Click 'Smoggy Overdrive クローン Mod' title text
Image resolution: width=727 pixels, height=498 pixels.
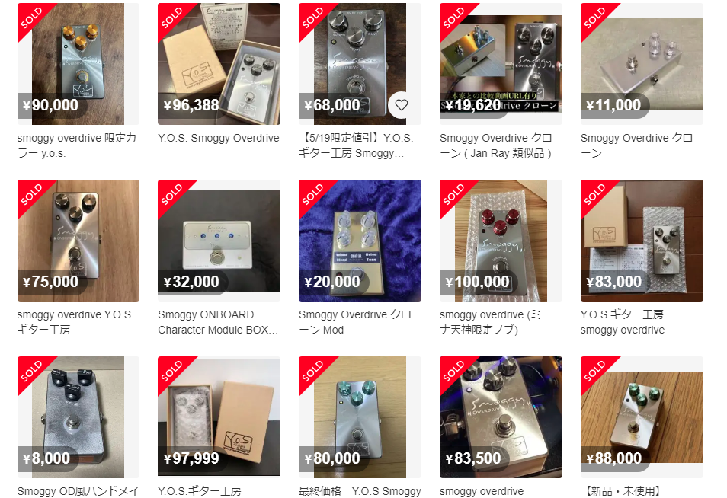pos(354,322)
